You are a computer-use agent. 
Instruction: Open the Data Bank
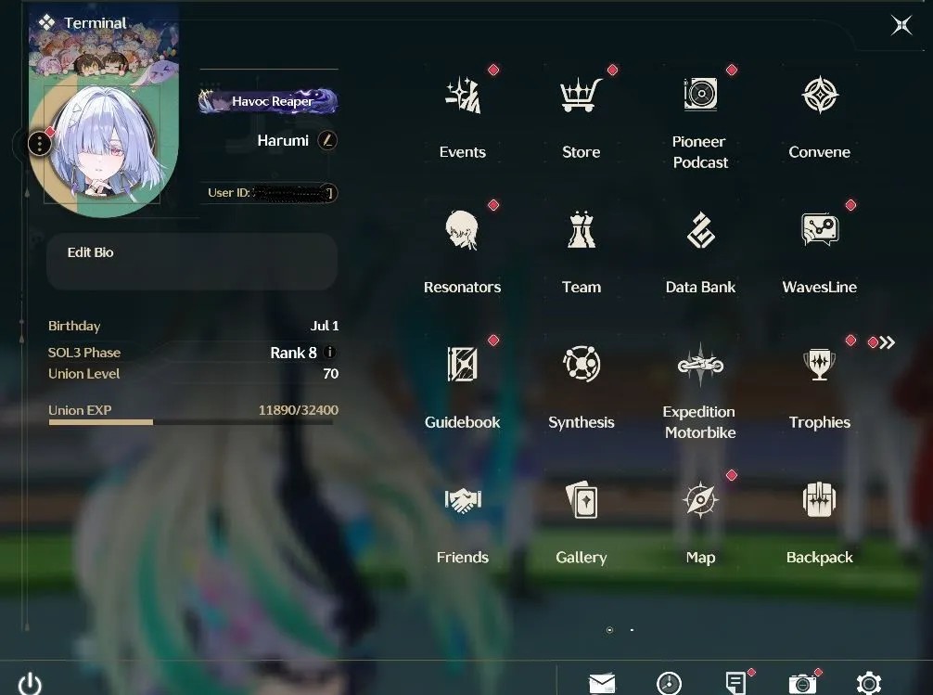[x=700, y=230]
